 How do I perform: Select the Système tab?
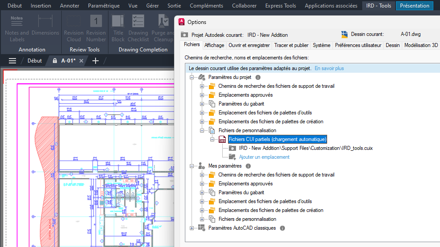click(322, 45)
